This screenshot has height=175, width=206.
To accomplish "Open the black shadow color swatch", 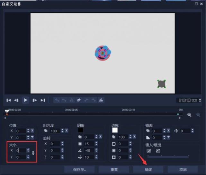I will (x=81, y=130).
